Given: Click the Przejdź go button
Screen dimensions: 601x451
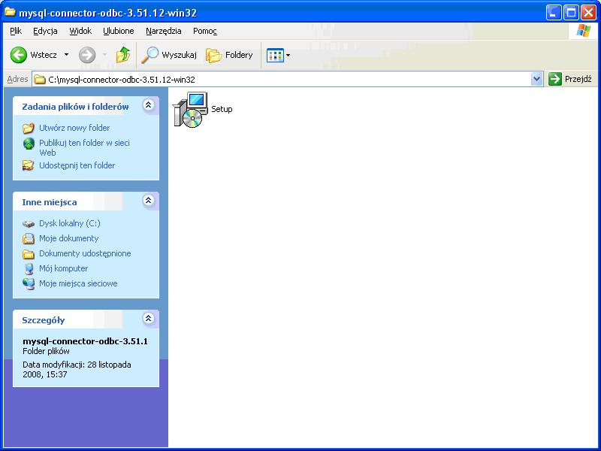Looking at the screenshot, I should point(570,79).
